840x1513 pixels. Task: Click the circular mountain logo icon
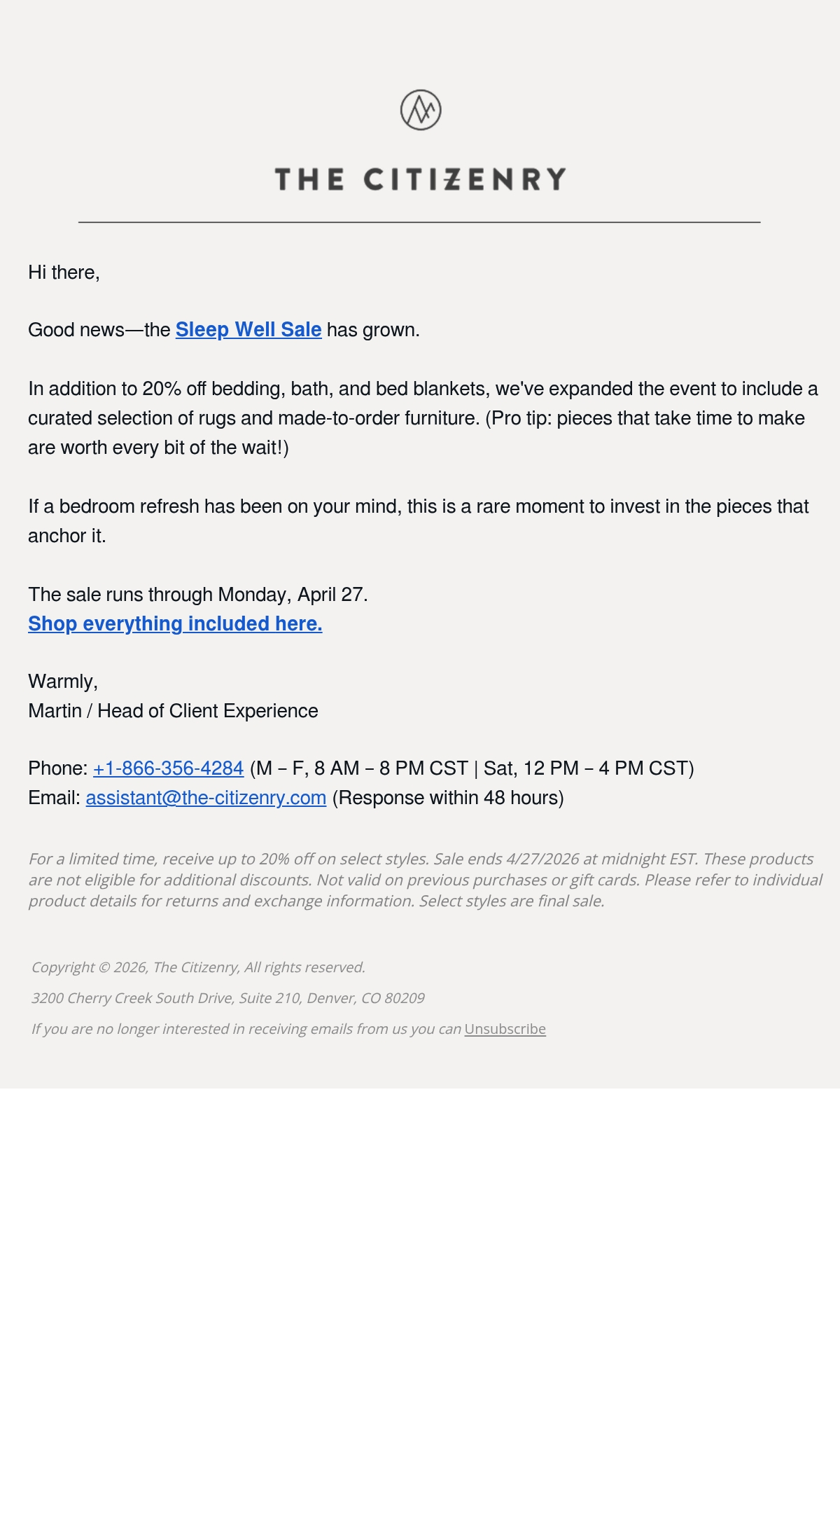click(x=421, y=110)
